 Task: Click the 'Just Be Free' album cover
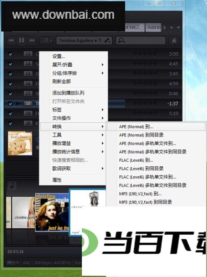(52, 213)
